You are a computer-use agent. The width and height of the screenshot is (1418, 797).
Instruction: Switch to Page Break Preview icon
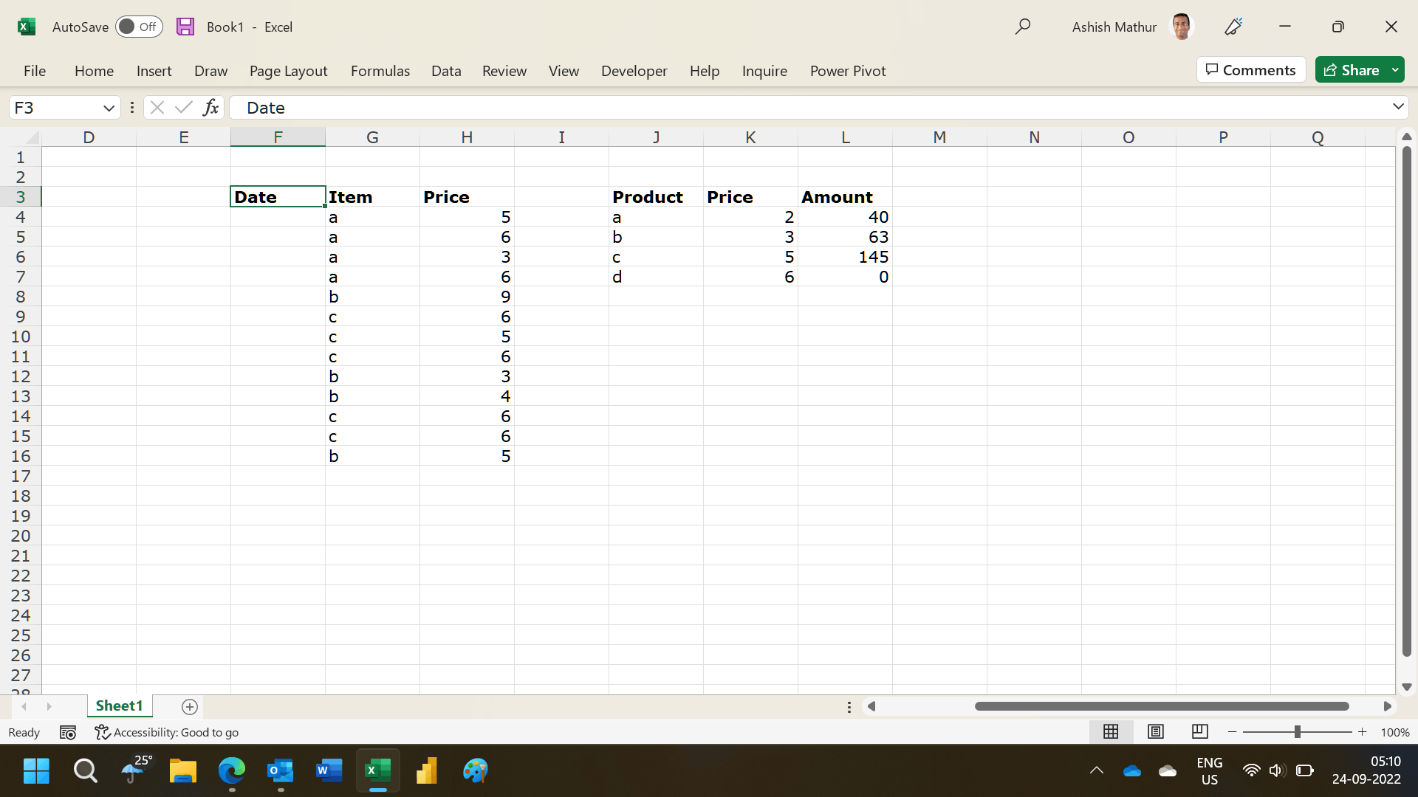pos(1200,731)
